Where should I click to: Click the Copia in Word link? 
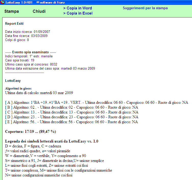[x=78, y=8]
